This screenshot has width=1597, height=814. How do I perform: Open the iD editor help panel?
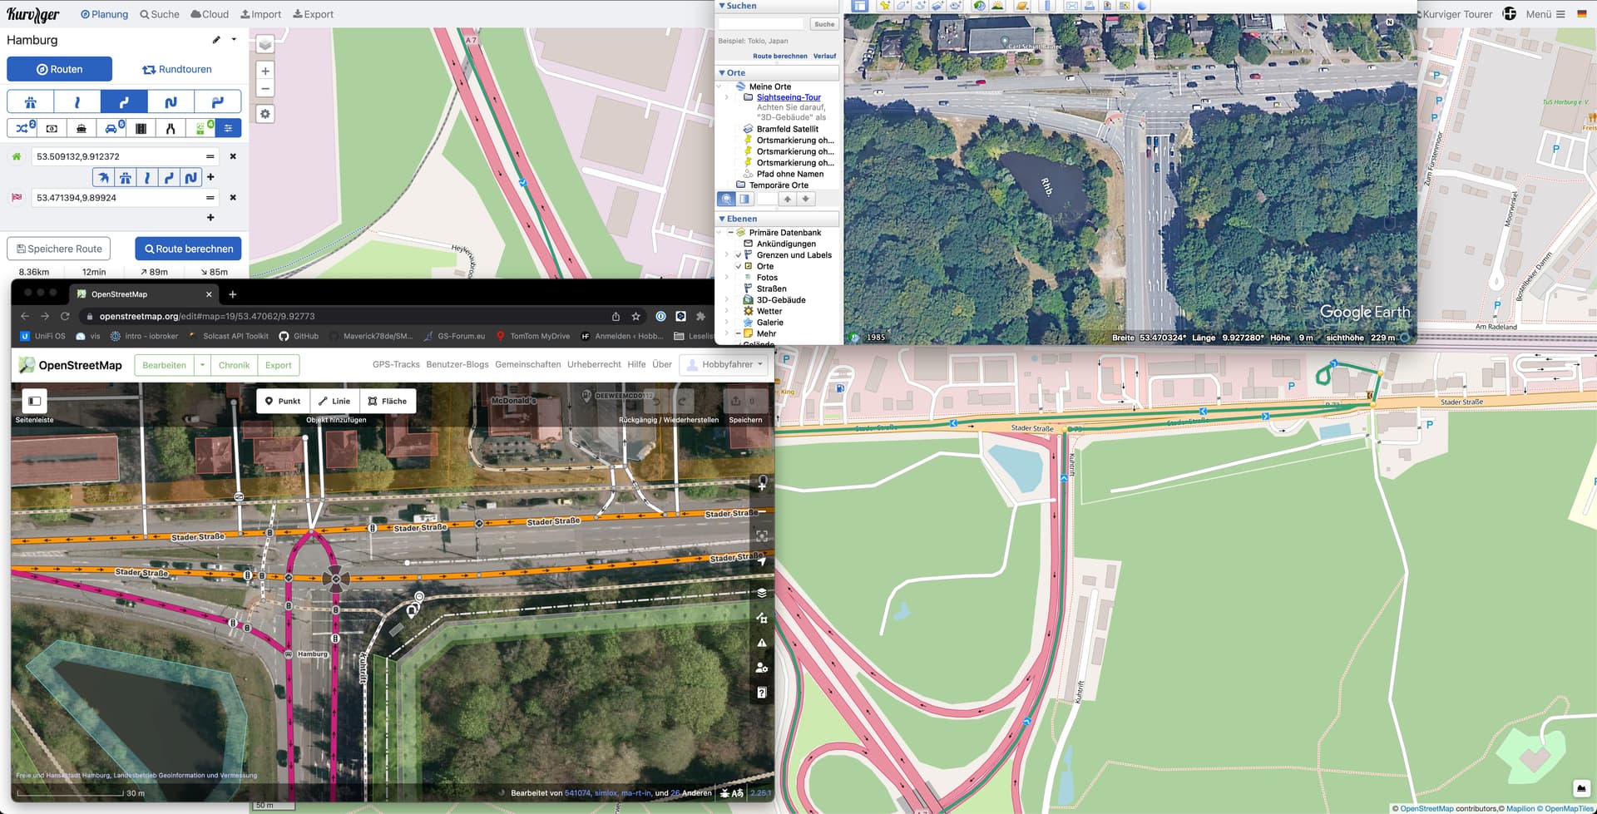(761, 693)
